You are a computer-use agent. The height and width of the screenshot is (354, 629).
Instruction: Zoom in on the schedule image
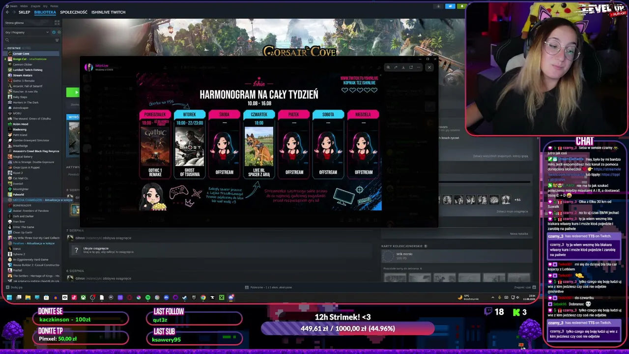click(x=388, y=67)
